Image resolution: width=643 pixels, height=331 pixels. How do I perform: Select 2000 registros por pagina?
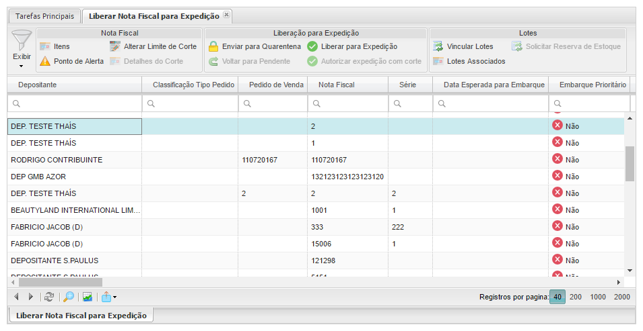click(x=621, y=297)
